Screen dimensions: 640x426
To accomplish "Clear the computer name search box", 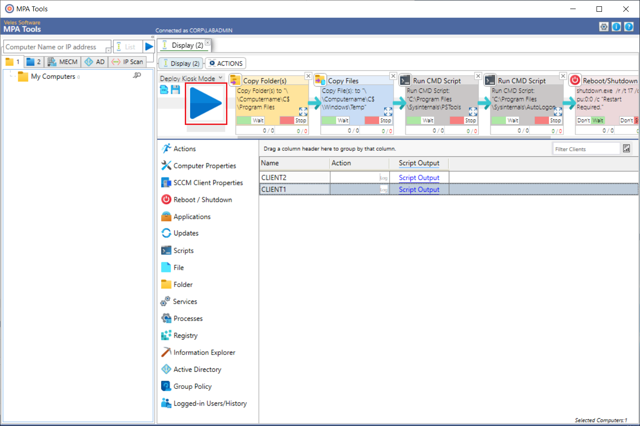I will click(108, 50).
